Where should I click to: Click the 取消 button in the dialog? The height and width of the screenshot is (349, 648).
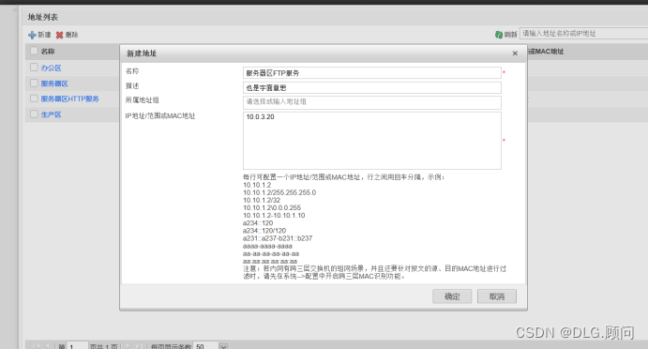[497, 296]
